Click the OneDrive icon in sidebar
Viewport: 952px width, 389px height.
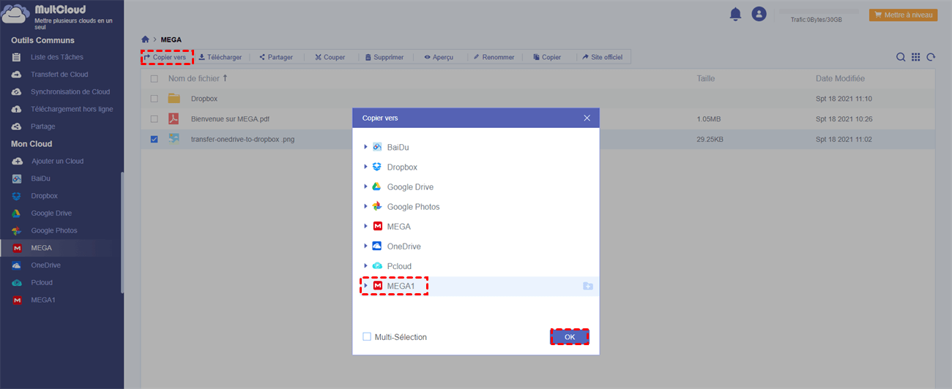[x=17, y=265]
